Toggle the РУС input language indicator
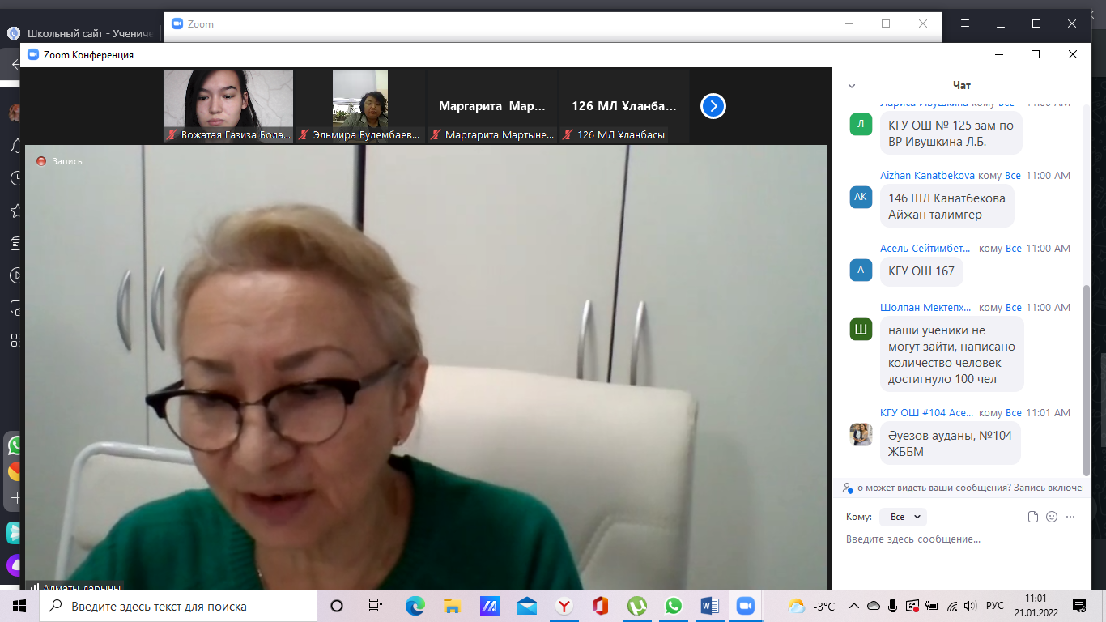 click(x=994, y=606)
